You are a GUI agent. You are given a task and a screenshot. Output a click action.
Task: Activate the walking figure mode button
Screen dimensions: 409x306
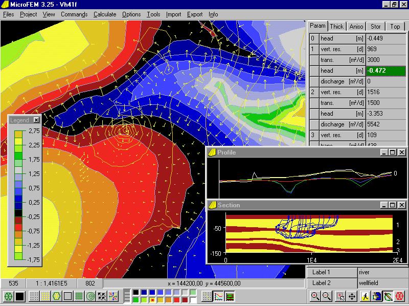tap(366, 296)
